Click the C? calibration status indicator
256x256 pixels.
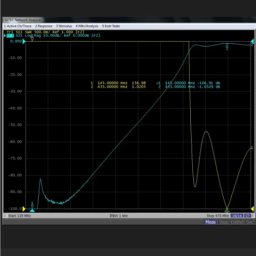[x=247, y=216]
